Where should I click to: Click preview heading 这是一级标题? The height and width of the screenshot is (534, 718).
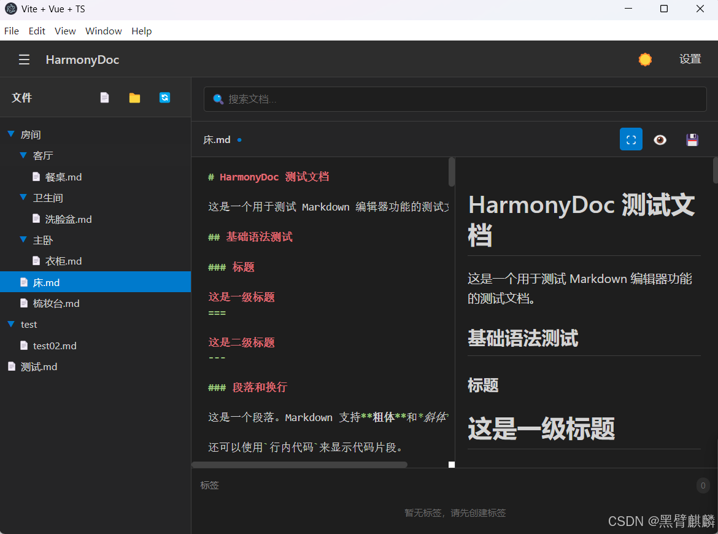click(541, 428)
